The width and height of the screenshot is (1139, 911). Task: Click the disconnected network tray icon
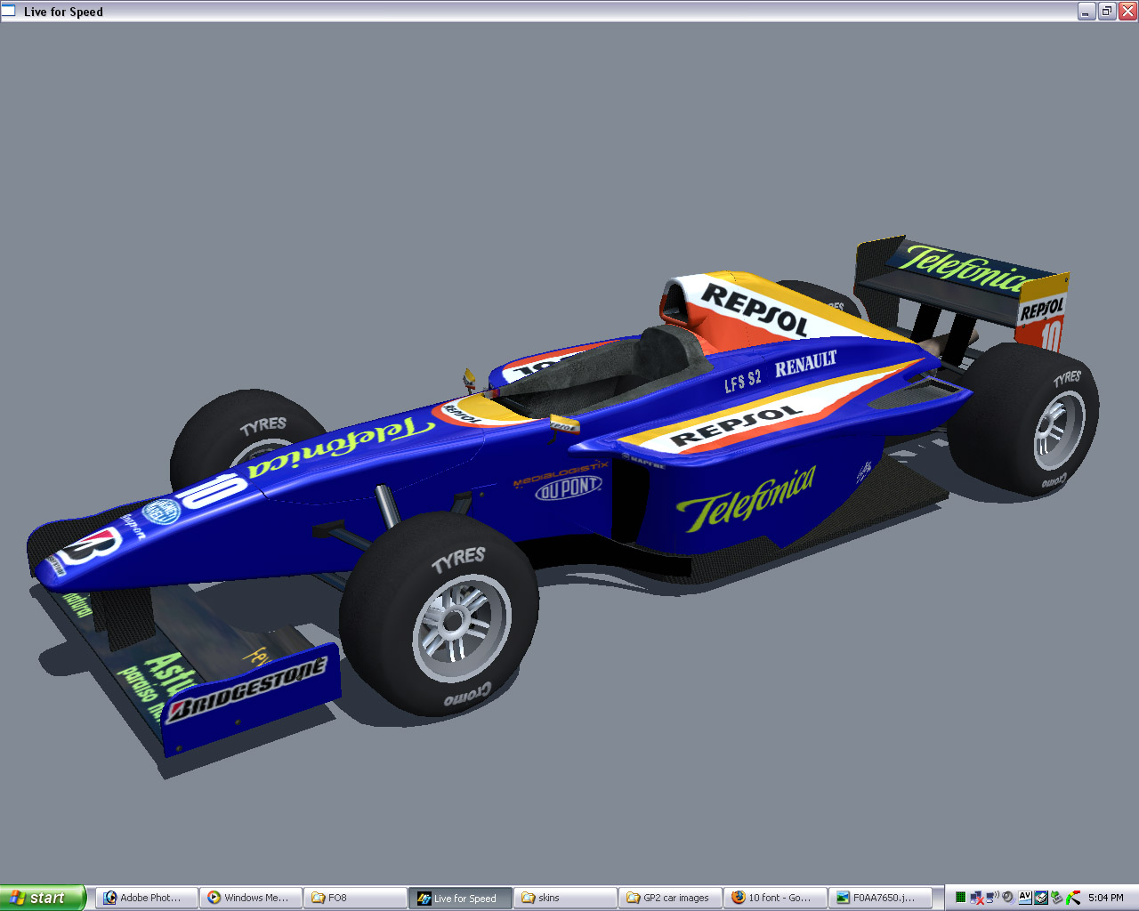pos(976,898)
